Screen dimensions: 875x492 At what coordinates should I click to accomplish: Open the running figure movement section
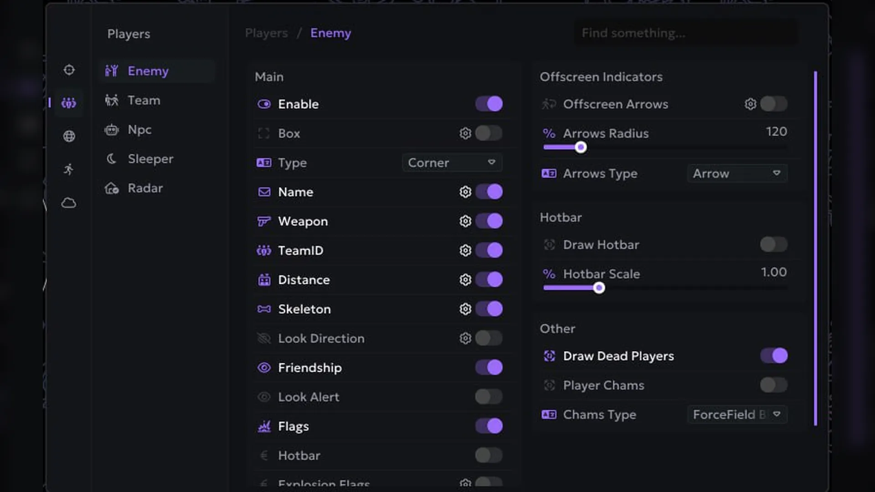point(69,169)
